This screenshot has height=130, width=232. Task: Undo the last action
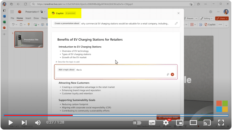pyautogui.click(x=13, y=24)
